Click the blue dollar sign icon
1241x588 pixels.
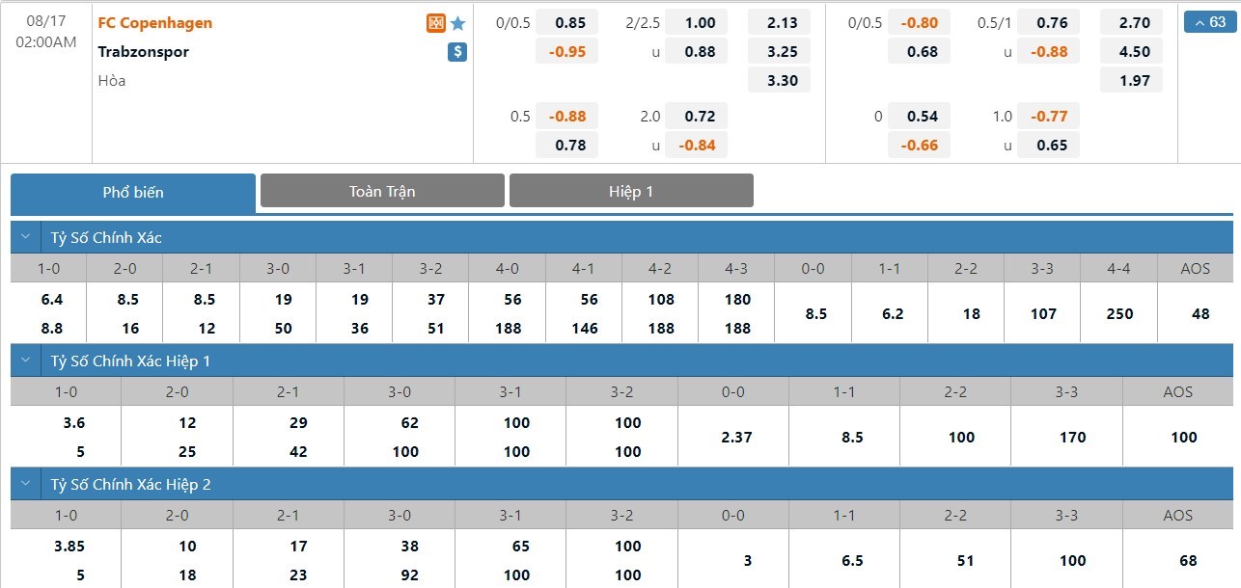coord(457,52)
